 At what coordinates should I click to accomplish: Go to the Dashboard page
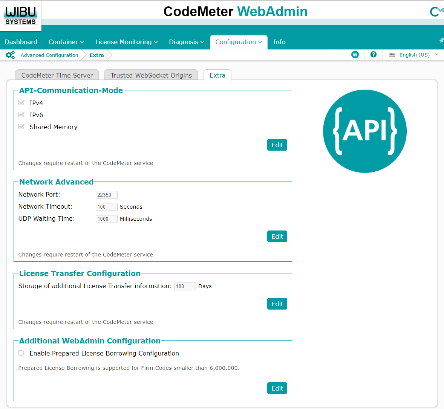[x=21, y=42]
